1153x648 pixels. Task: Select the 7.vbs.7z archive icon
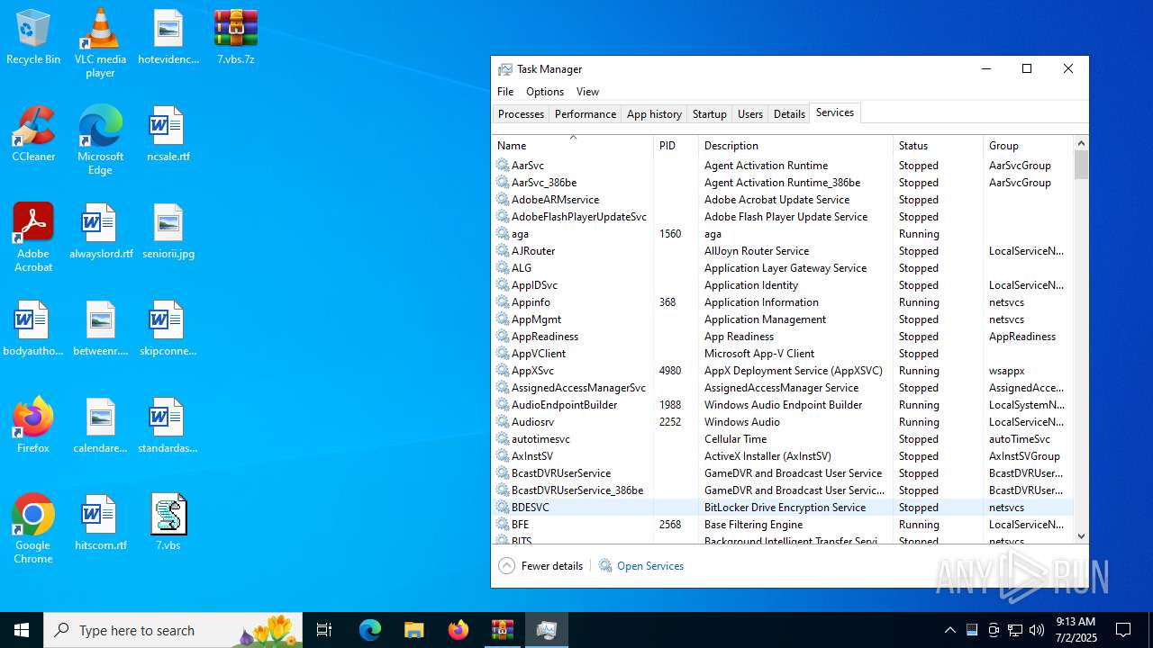(236, 38)
